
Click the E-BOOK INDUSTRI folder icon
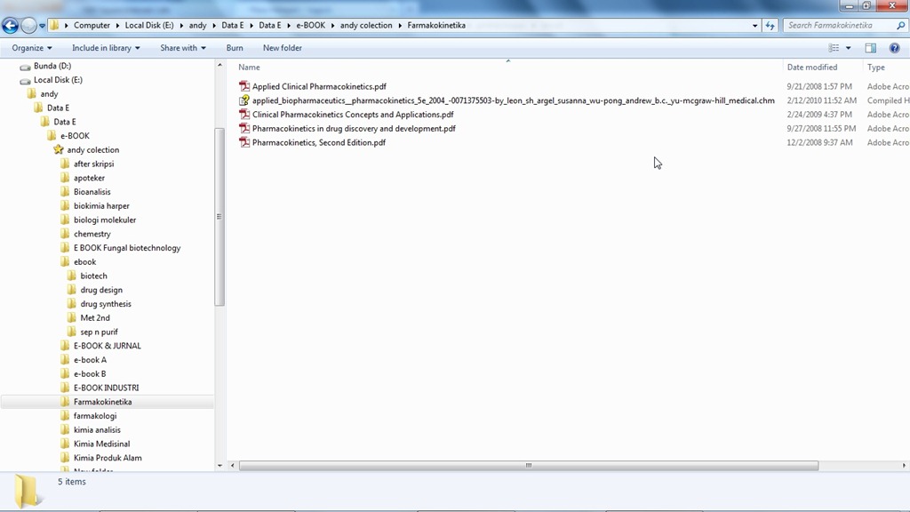65,388
